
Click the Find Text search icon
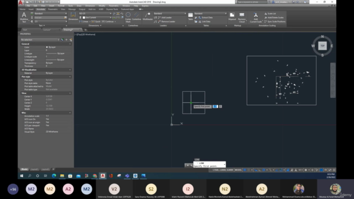65,18
